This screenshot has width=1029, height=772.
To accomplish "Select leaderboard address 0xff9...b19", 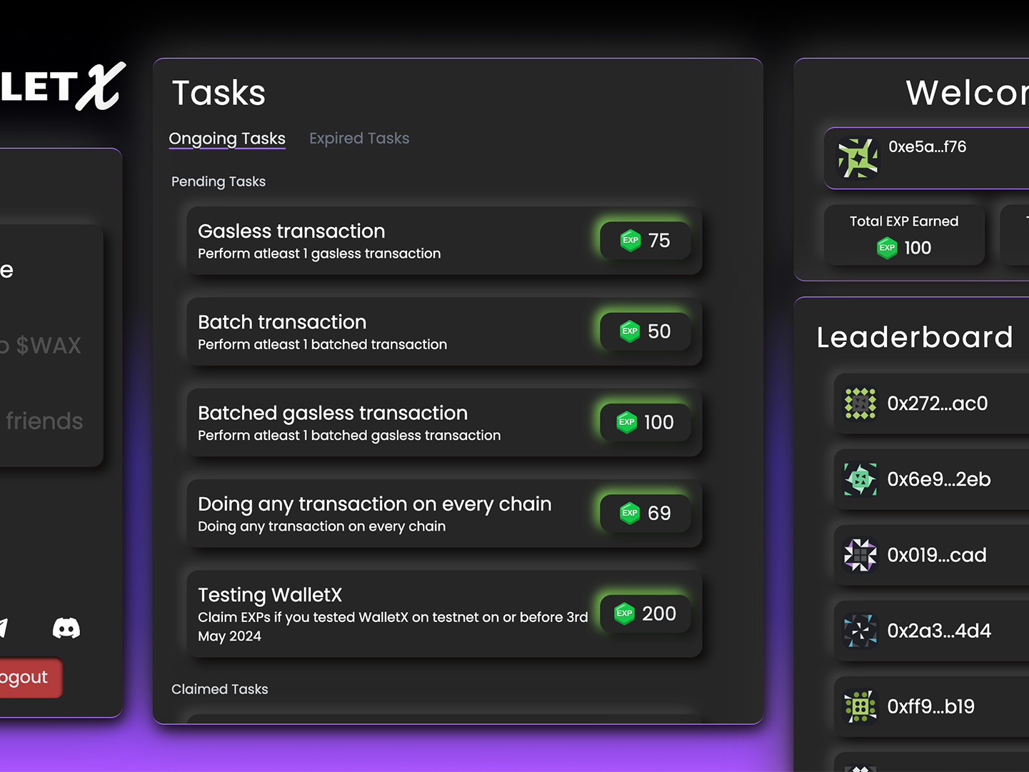I will pos(930,706).
